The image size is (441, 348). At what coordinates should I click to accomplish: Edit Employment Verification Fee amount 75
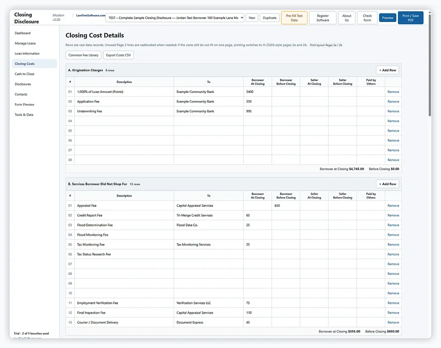click(x=258, y=303)
